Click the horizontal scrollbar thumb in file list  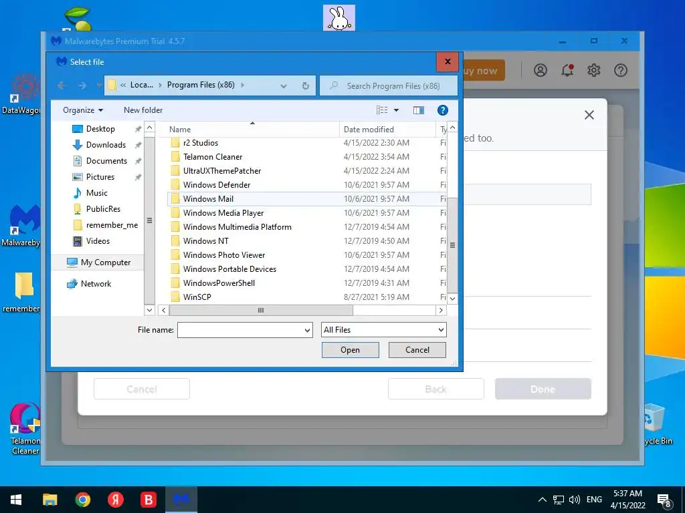coord(261,310)
